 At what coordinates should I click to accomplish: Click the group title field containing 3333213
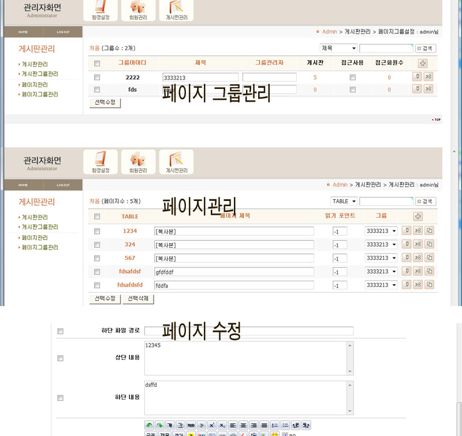pyautogui.click(x=200, y=77)
